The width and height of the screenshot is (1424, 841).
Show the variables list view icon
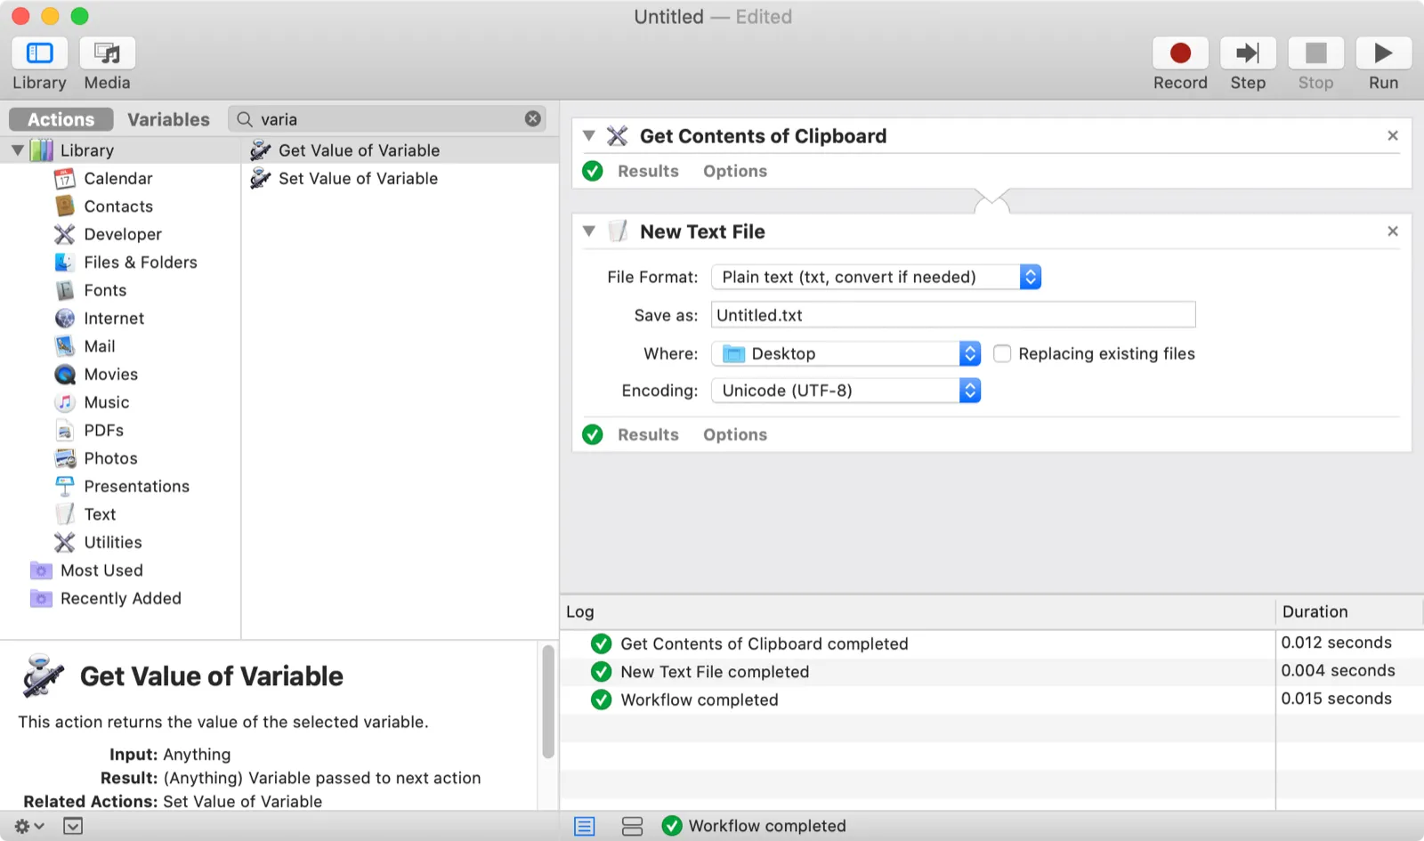[x=632, y=826]
